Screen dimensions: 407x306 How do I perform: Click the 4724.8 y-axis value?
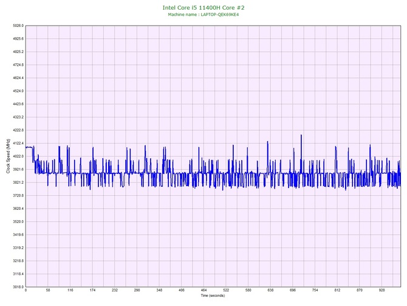pos(18,64)
